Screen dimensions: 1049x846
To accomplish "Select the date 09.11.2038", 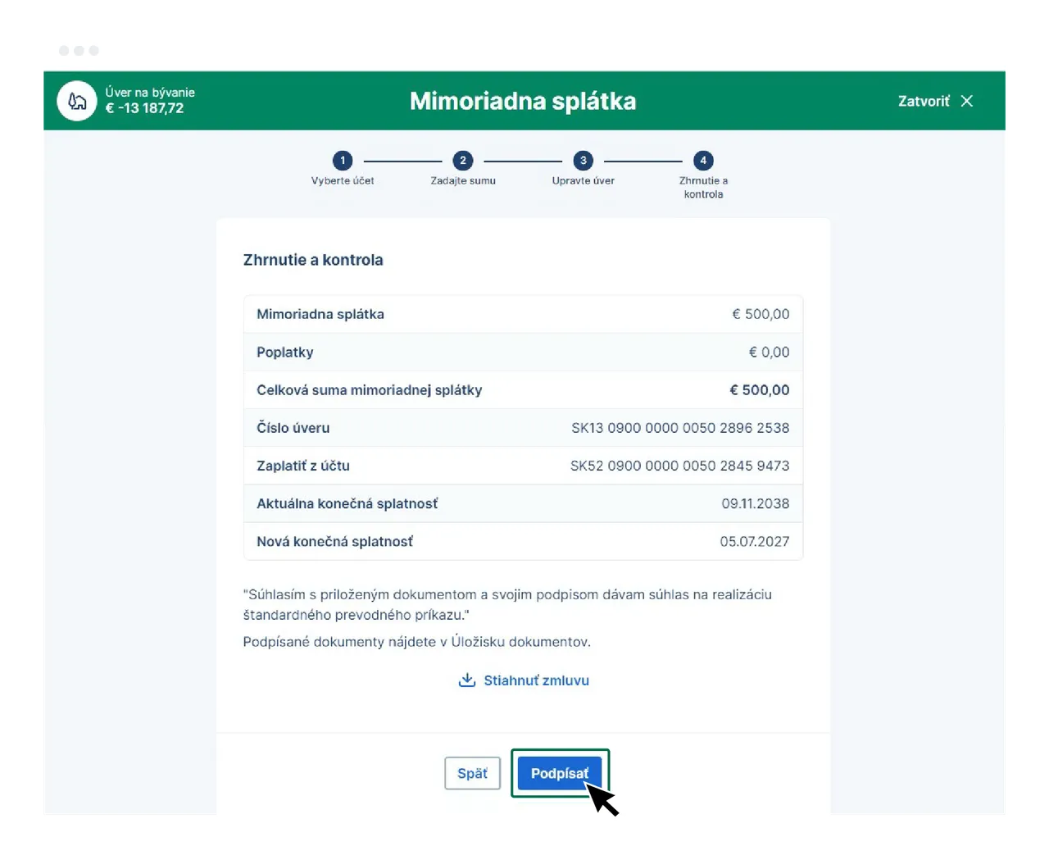I will point(756,503).
